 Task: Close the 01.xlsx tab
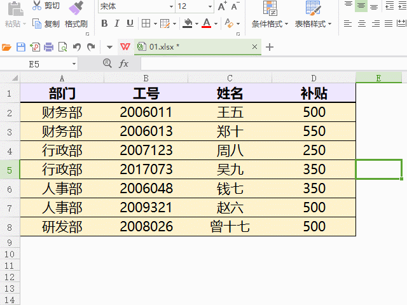pyautogui.click(x=254, y=46)
